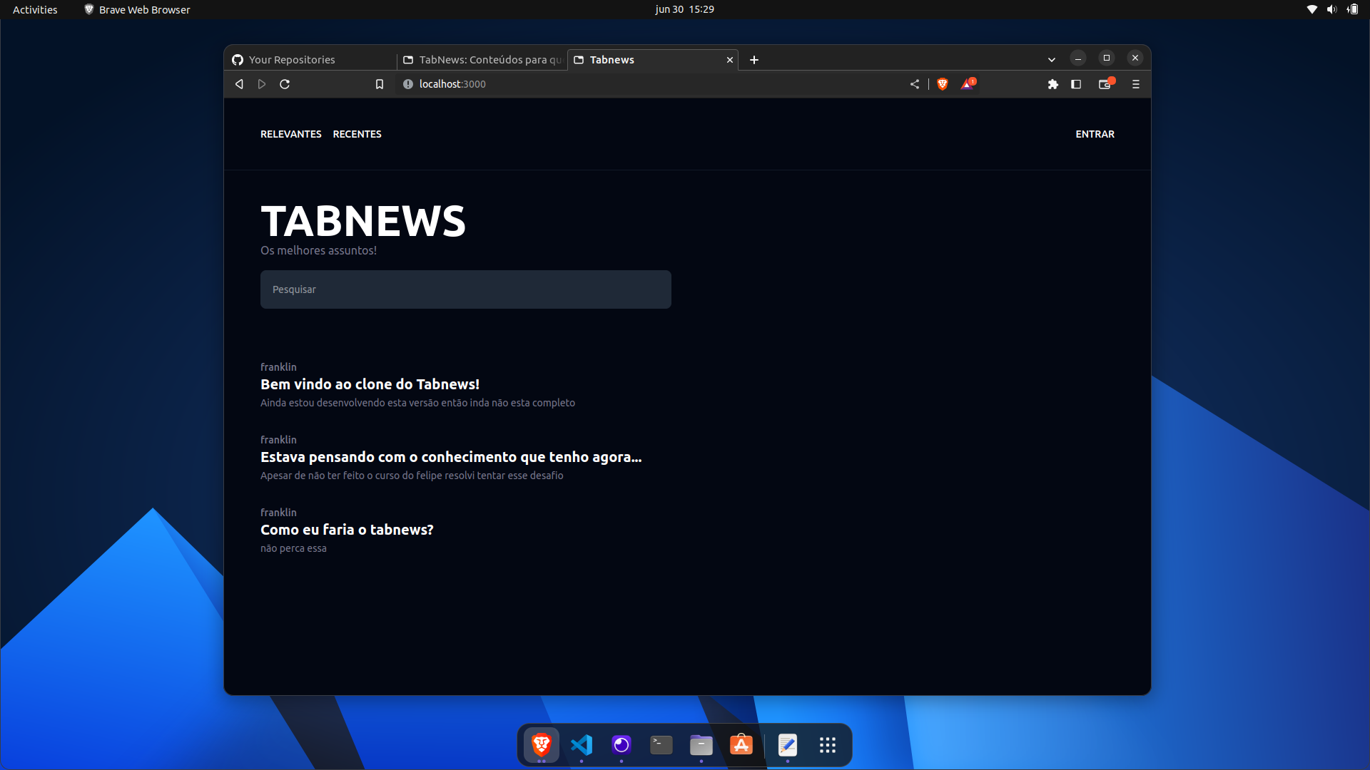Click the Pesquisar search field
The image size is (1370, 770).
465,289
